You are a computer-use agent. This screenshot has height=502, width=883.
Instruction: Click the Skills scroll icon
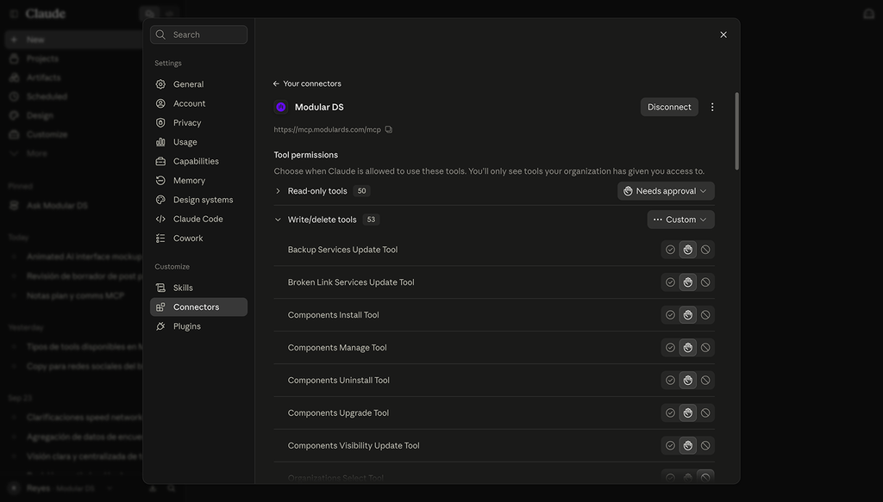point(160,288)
